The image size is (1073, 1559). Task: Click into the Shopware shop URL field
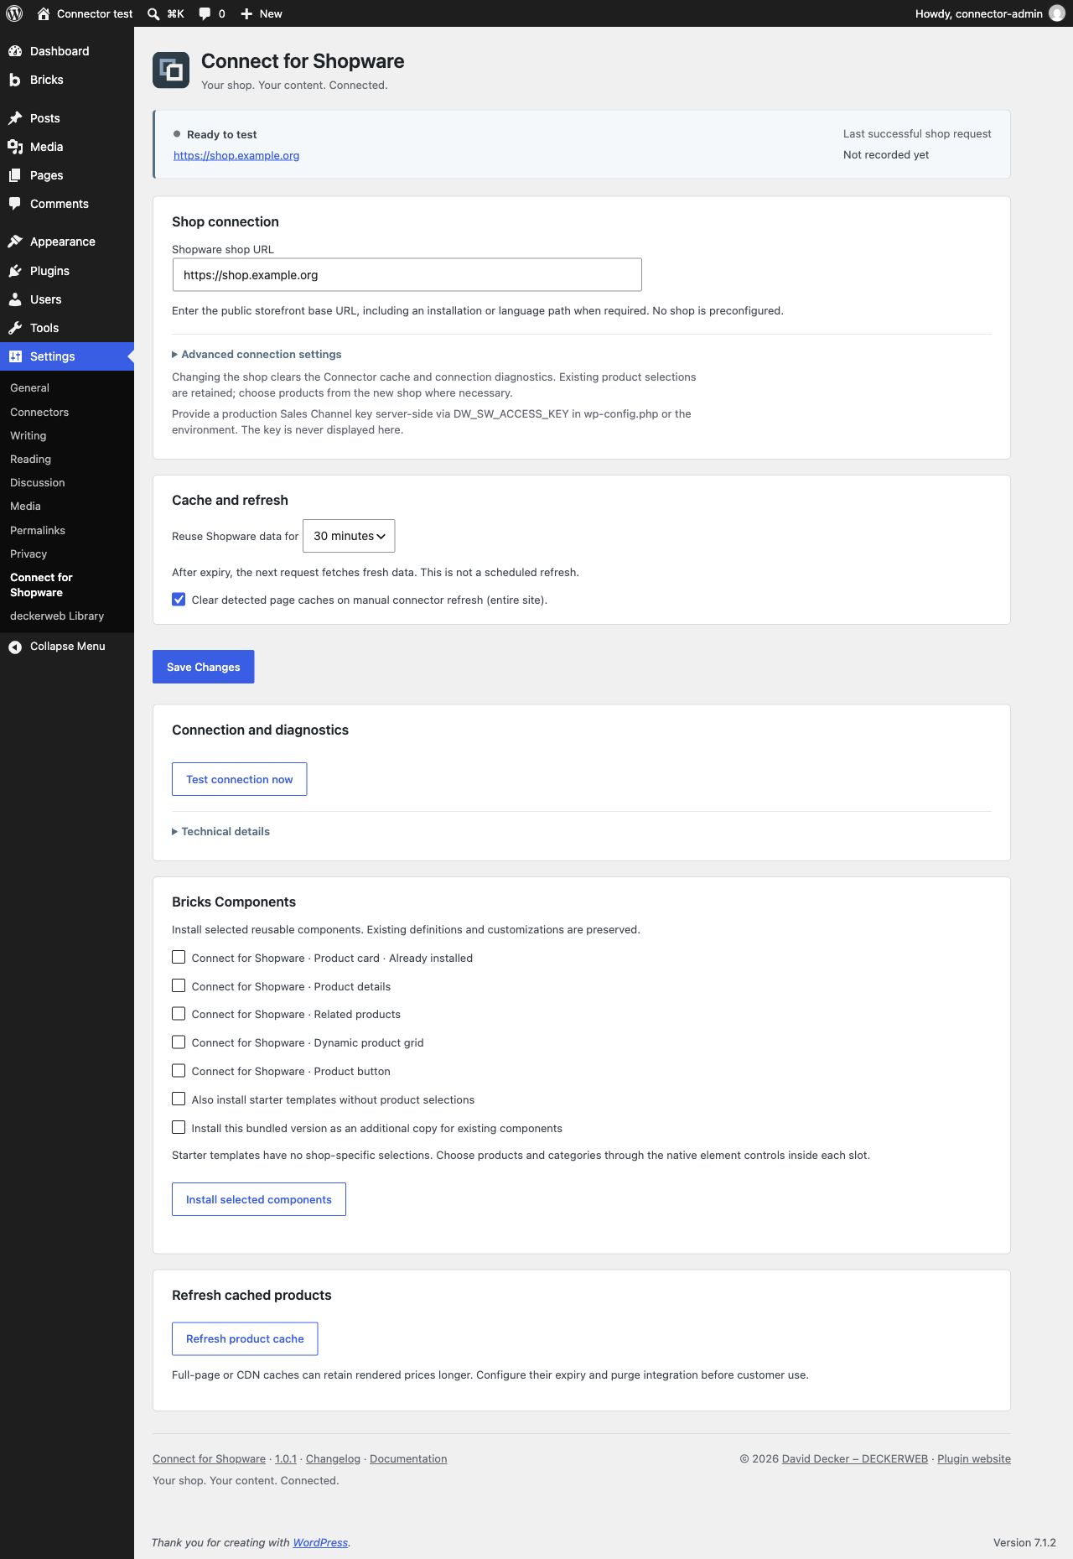click(407, 275)
